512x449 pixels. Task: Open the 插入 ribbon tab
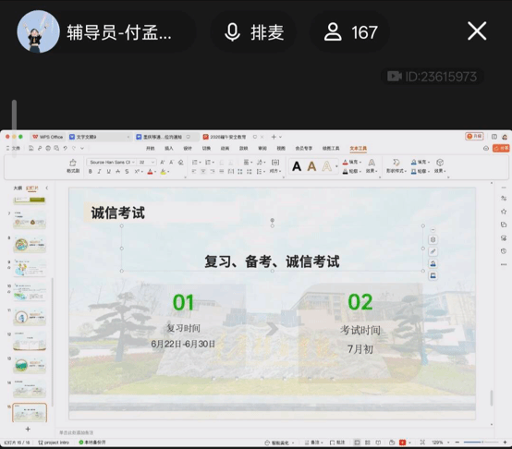pyautogui.click(x=169, y=148)
